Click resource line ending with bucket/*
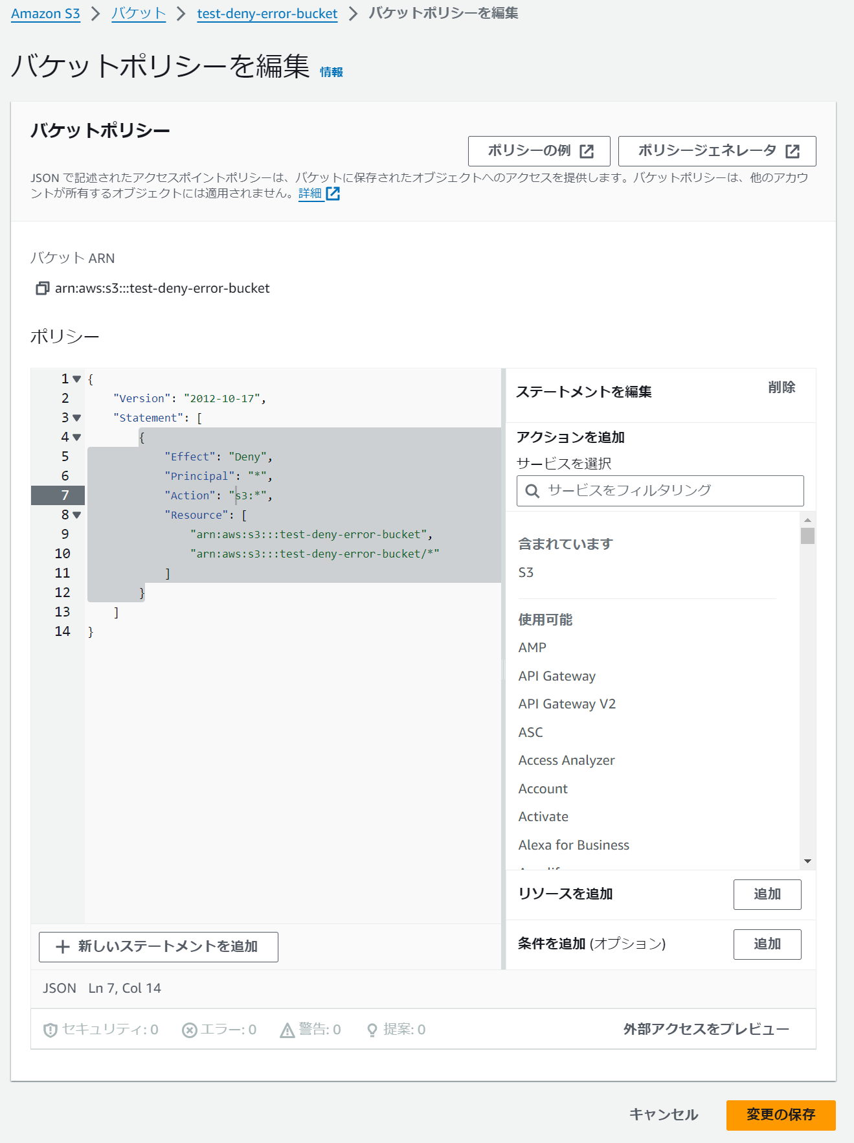Viewport: 854px width, 1143px height. coord(315,554)
